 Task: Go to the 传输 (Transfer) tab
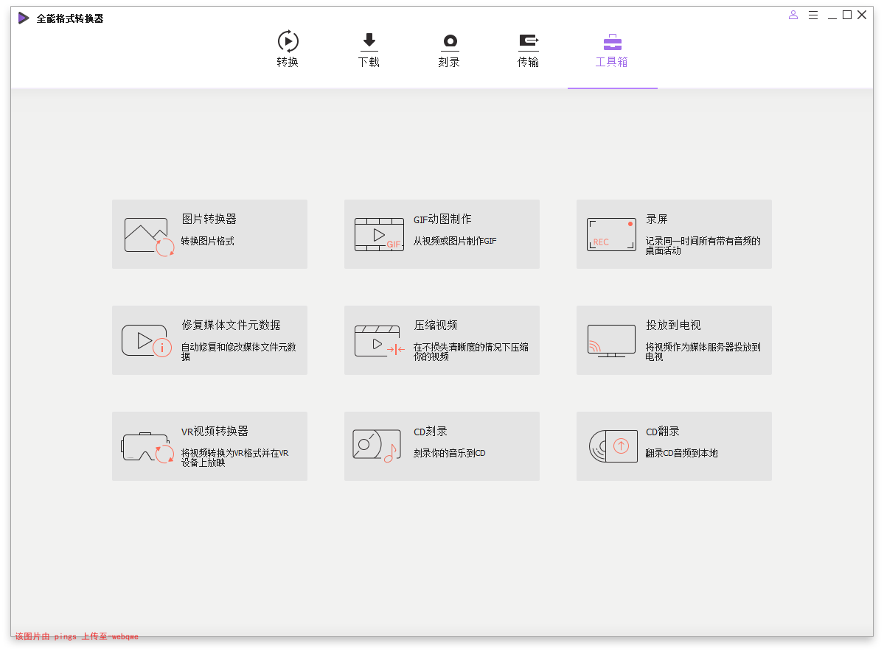click(x=528, y=49)
